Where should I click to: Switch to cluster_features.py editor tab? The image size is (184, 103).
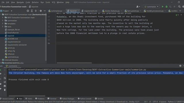click(x=112, y=11)
